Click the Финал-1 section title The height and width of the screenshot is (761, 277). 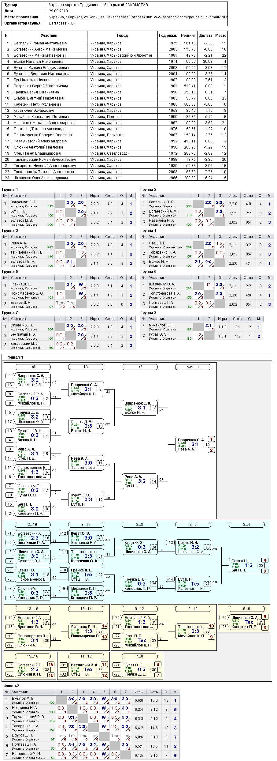pyautogui.click(x=15, y=357)
